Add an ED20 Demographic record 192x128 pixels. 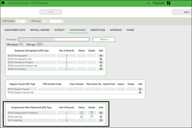pos(101,55)
